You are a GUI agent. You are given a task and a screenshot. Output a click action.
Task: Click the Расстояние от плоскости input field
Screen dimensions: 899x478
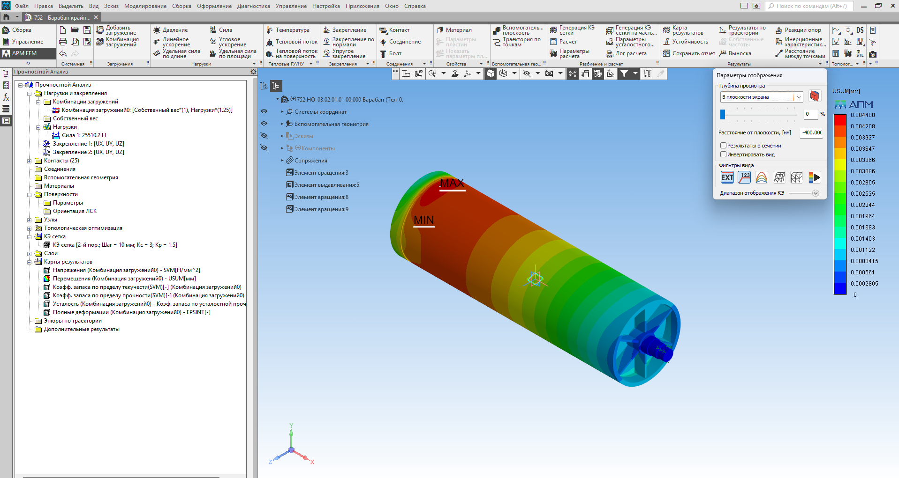coord(811,132)
